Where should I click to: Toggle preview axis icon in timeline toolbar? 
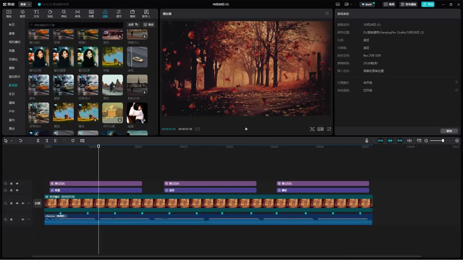coord(409,140)
